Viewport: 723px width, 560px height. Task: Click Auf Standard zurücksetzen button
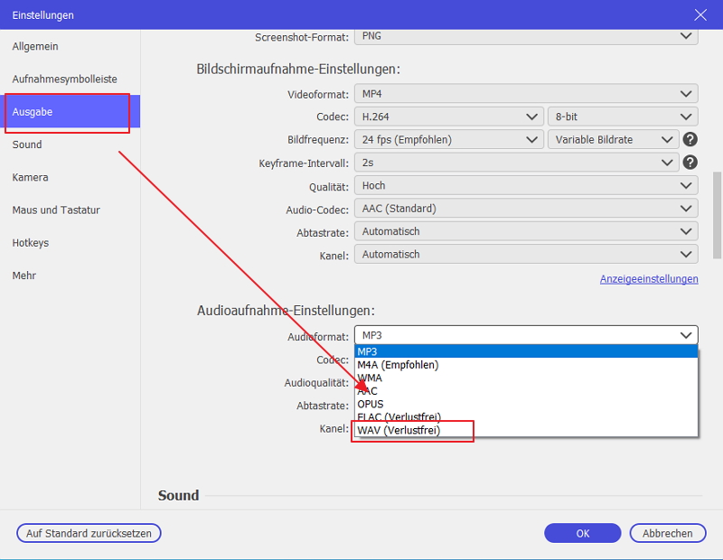coord(89,533)
